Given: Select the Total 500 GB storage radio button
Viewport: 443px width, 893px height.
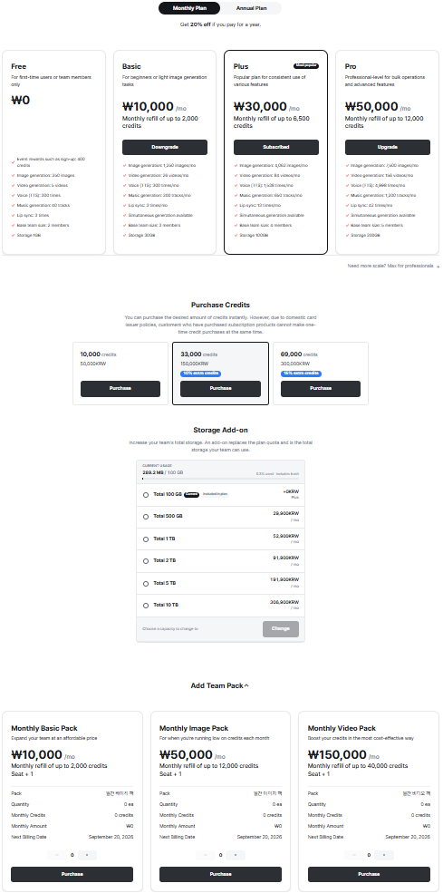Looking at the screenshot, I should [x=146, y=517].
